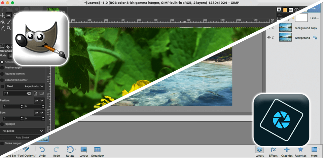Viewport: 323px width, 158px height.
Task: Open the Fixed Aspect ratio dropdown
Action: click(x=25, y=86)
